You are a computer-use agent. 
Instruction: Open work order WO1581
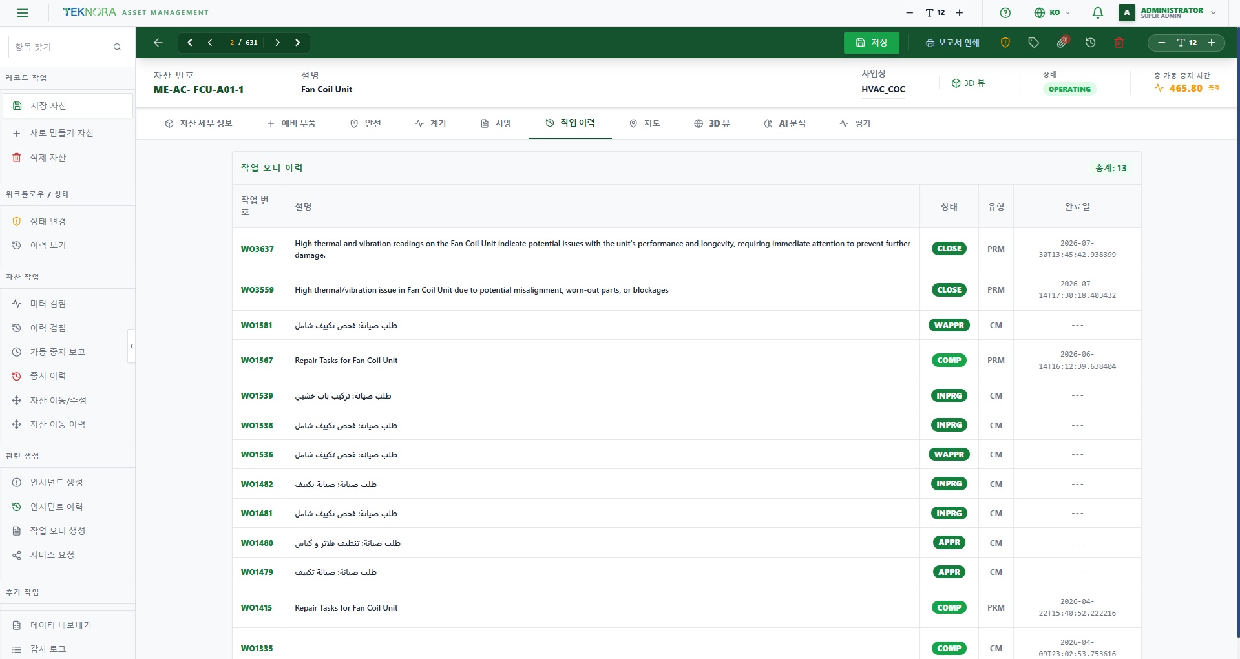tap(257, 326)
